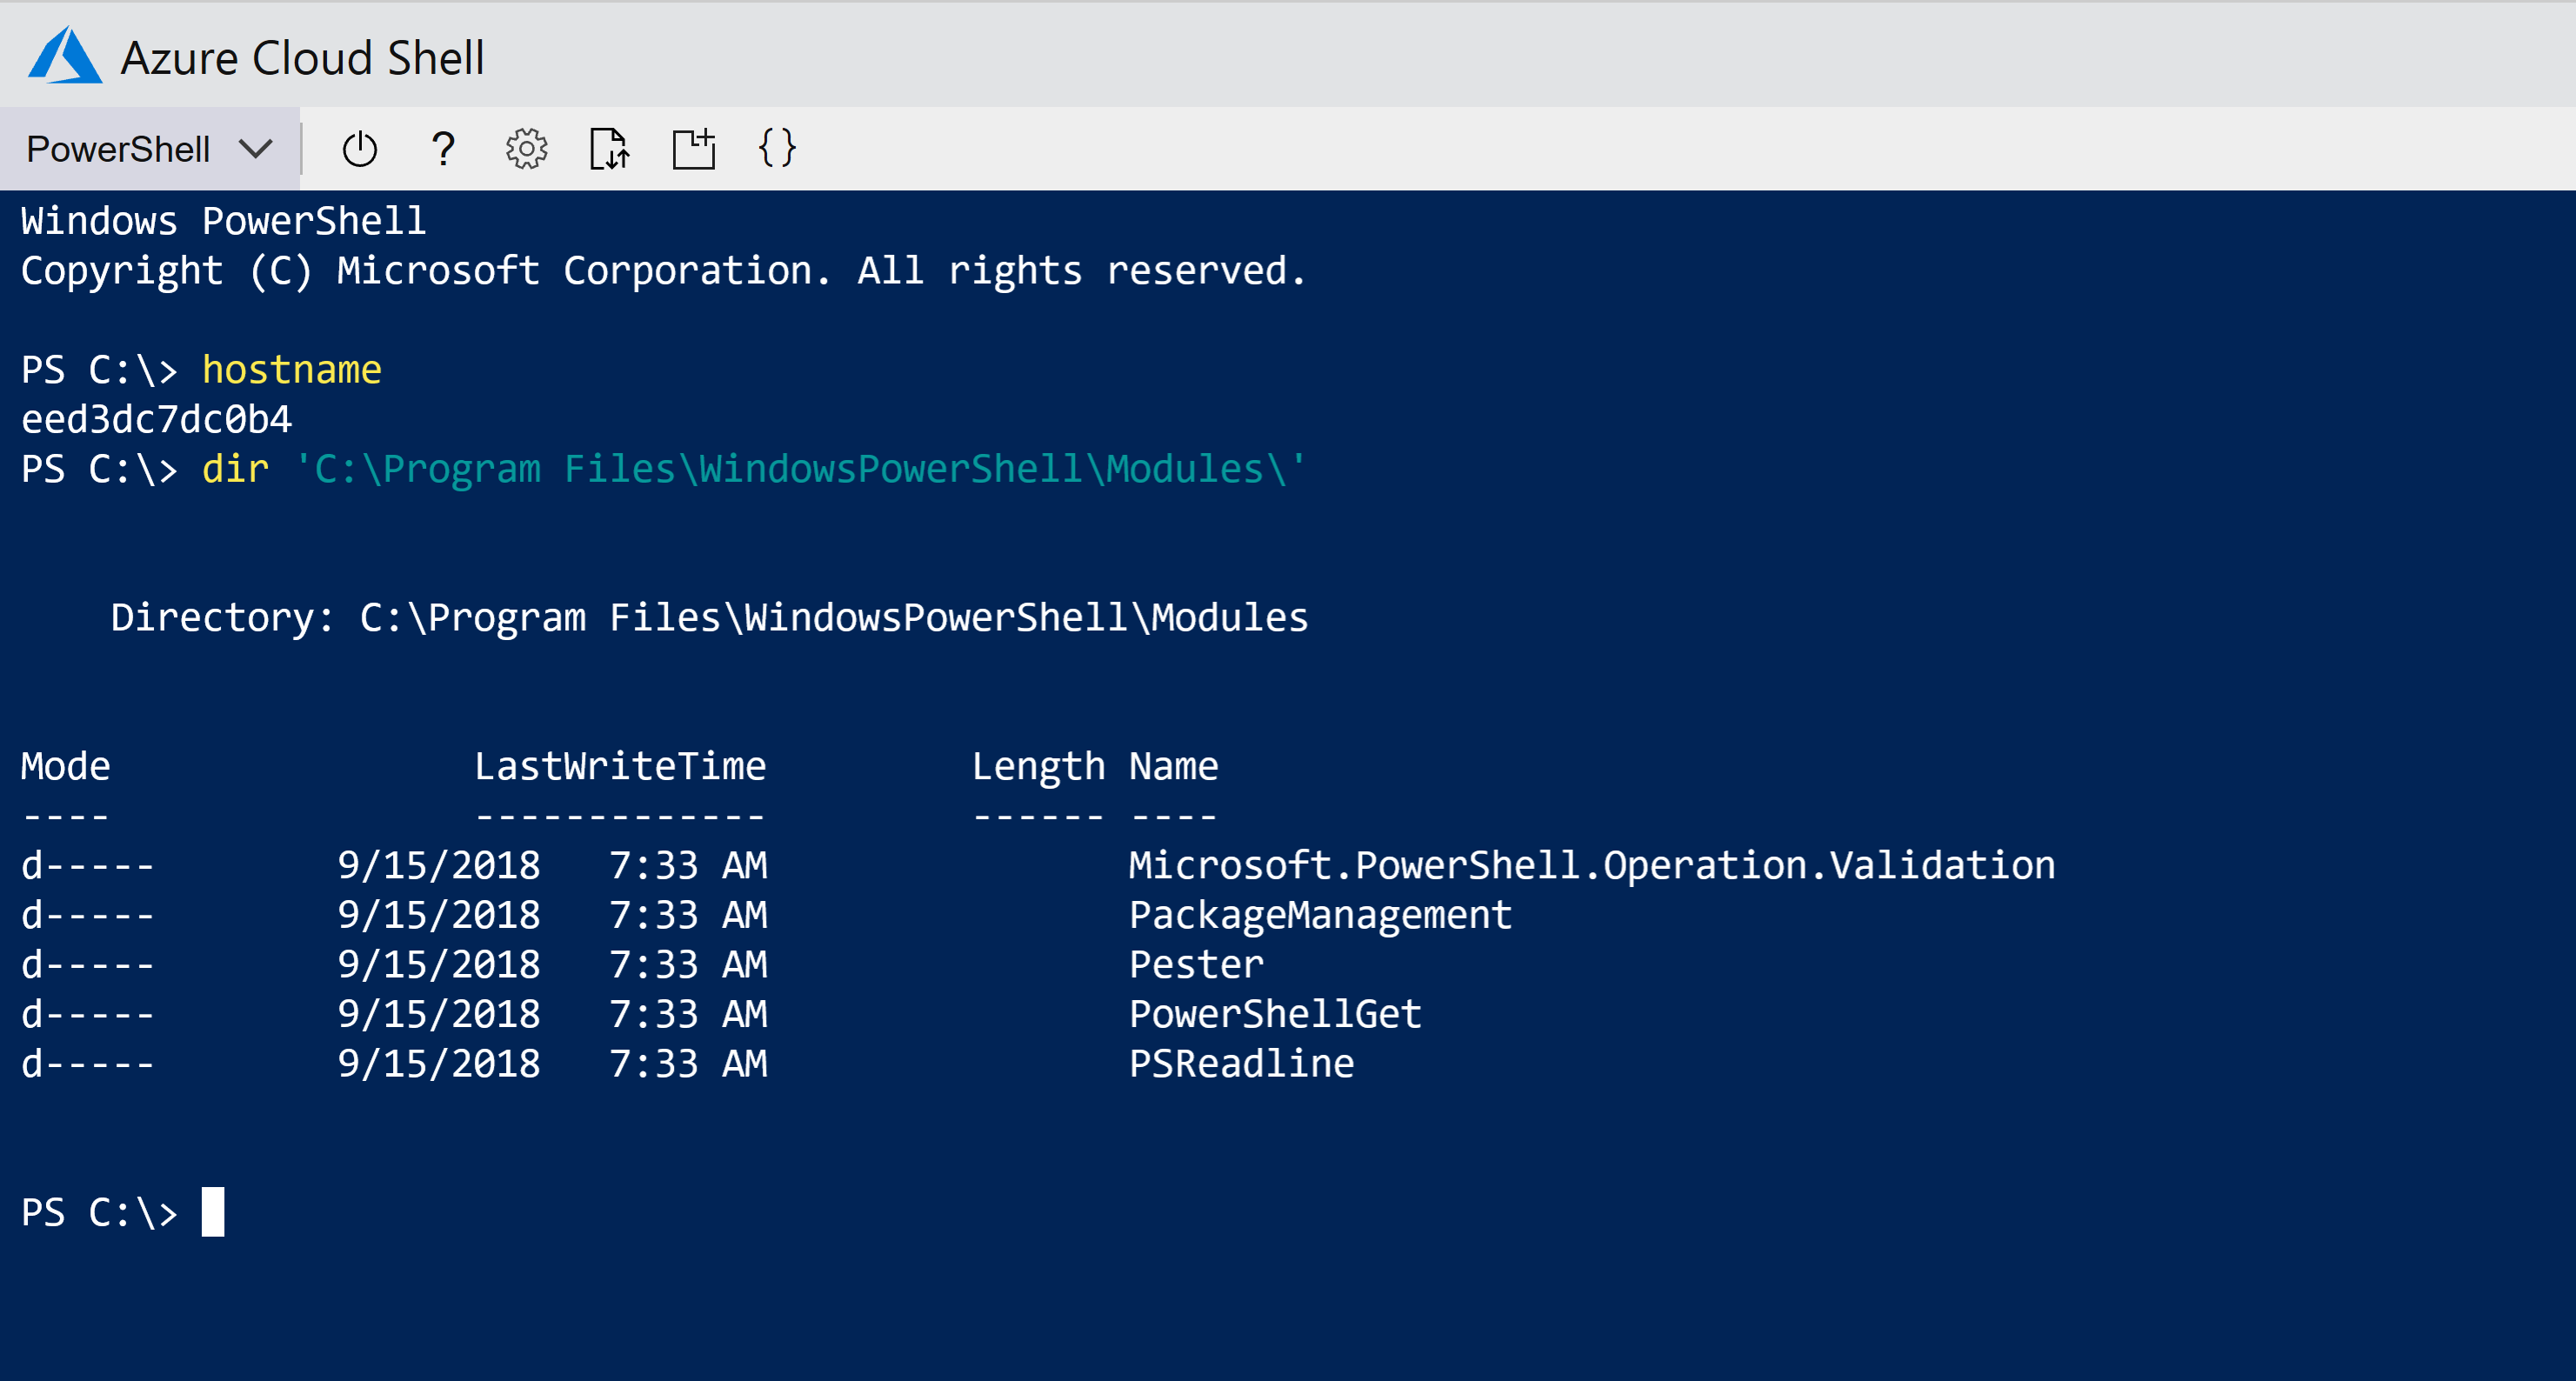The image size is (2576, 1381).
Task: Select the PowerShell shell label
Action: [120, 148]
